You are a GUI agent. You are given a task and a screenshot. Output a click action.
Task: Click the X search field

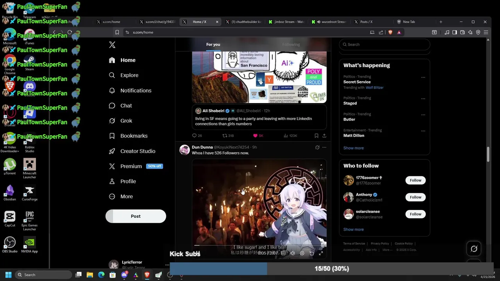pos(384,44)
